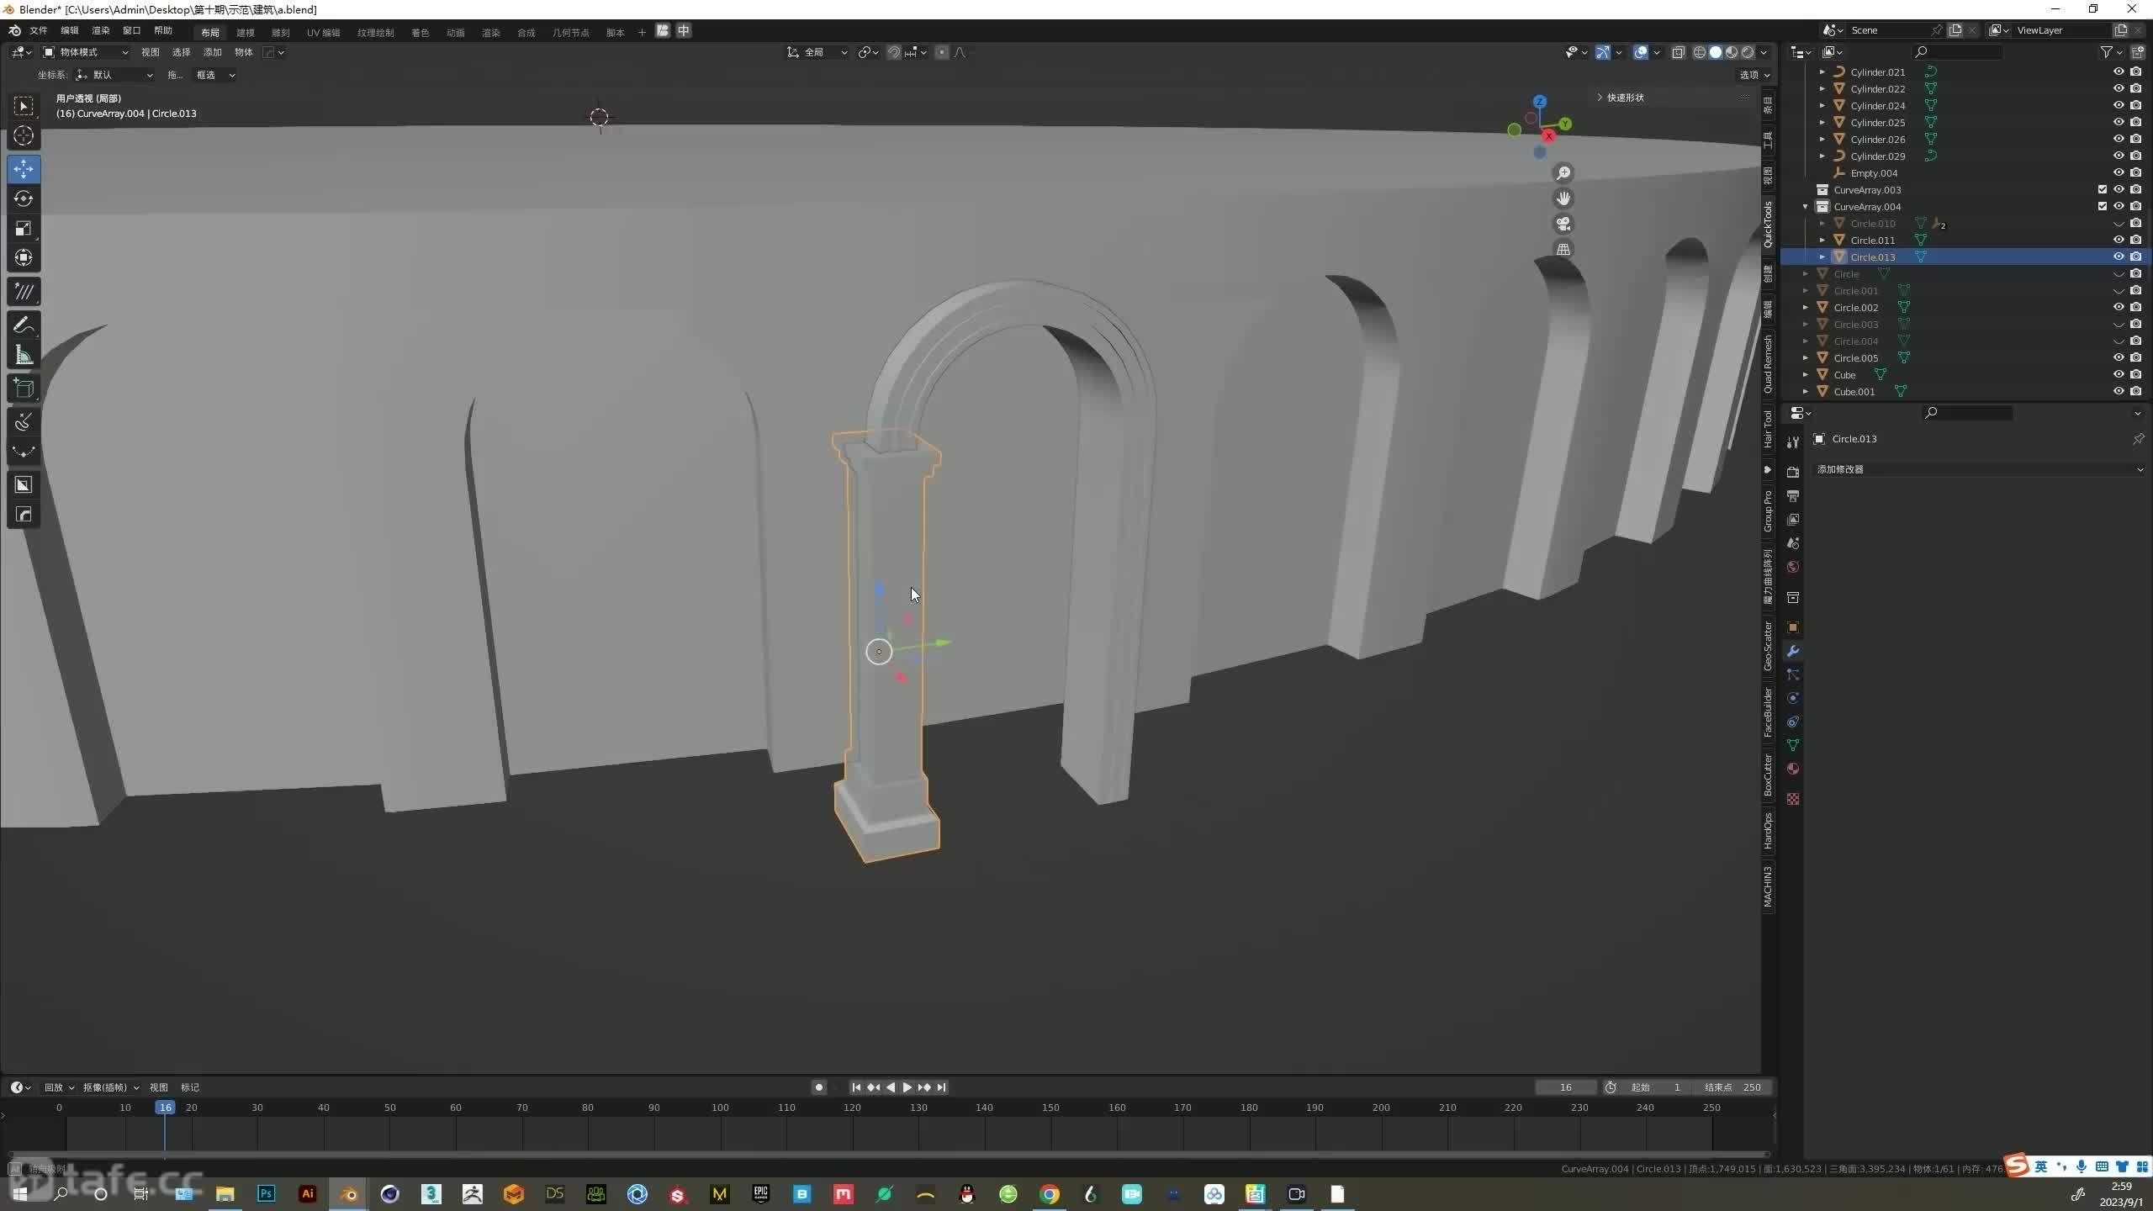Open the Object Mode dropdown

click(x=86, y=52)
